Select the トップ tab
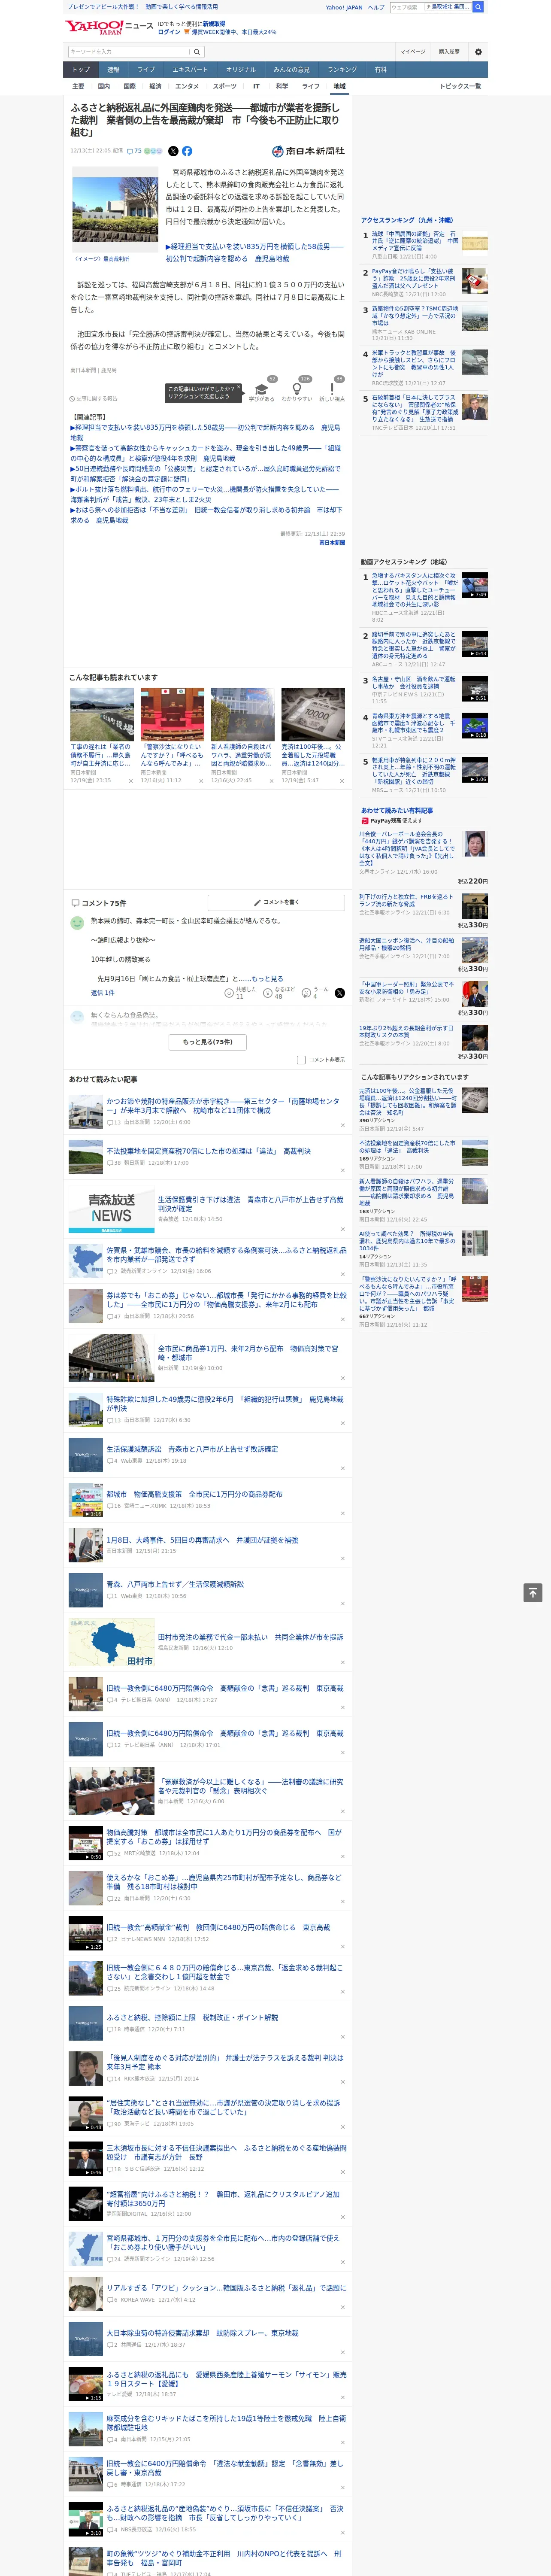Viewport: 551px width, 2576px height. click(81, 69)
